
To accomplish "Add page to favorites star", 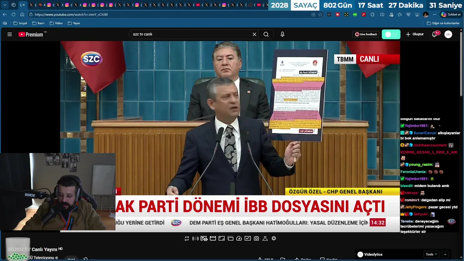I will (x=320, y=14).
